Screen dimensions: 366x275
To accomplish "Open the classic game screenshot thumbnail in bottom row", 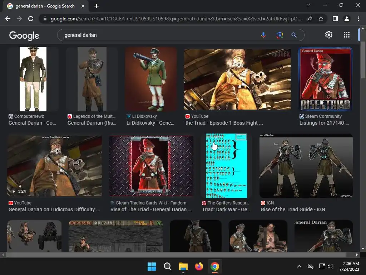I will tap(115, 236).
